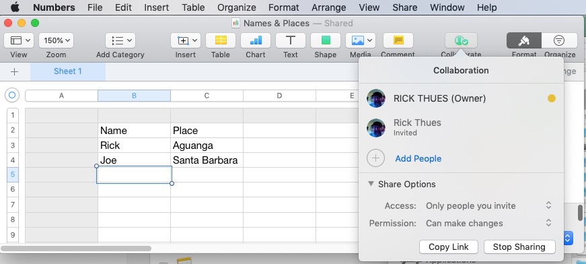
Task: Select column header D
Action: (279, 96)
